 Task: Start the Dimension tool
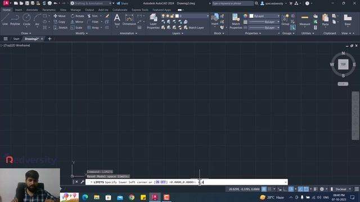(x=129, y=19)
